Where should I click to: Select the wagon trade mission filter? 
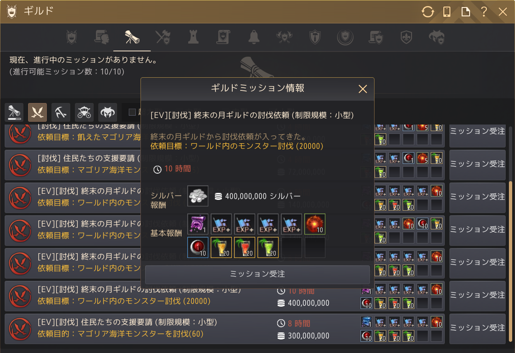[84, 113]
